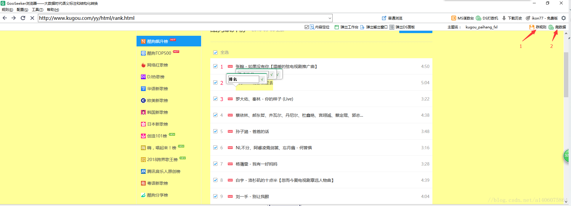Confirm the 排名 tag with its checkmark
The width and height of the screenshot is (571, 206).
point(262,79)
